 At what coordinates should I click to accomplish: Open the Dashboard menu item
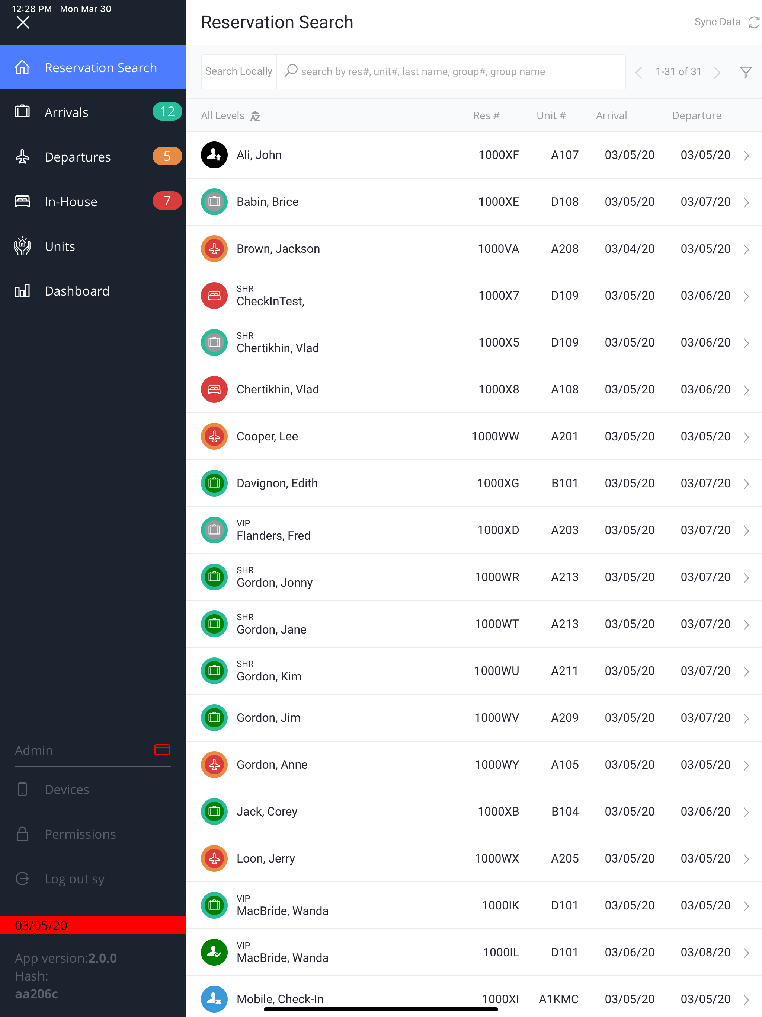click(93, 291)
